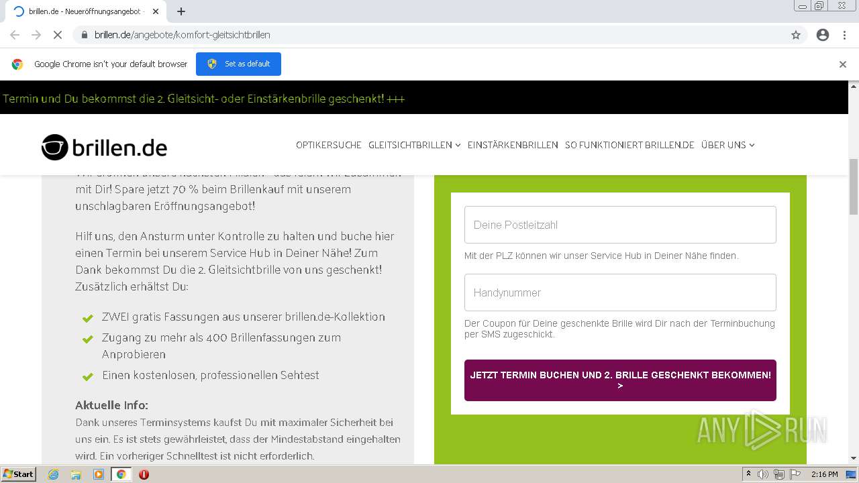Click 'Zugang zu mehr als 400' item
This screenshot has width=859, height=483.
pos(221,345)
